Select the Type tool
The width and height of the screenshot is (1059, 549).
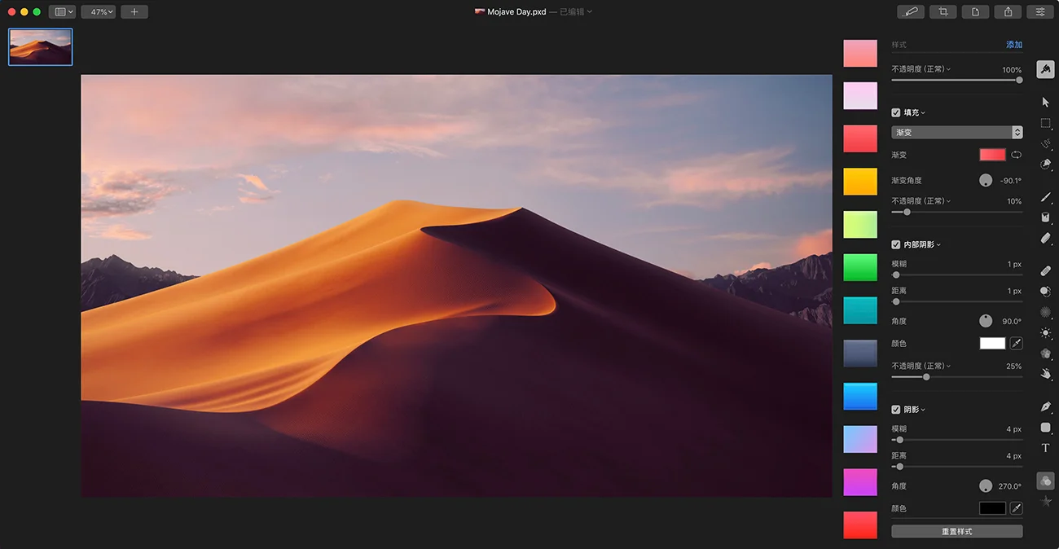coord(1045,448)
